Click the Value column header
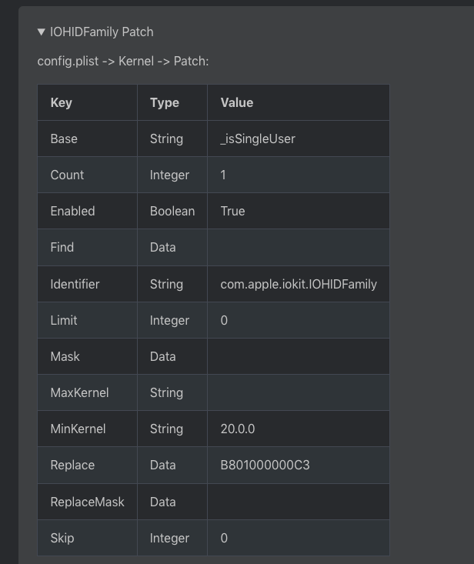This screenshot has height=564, width=474. (x=237, y=102)
